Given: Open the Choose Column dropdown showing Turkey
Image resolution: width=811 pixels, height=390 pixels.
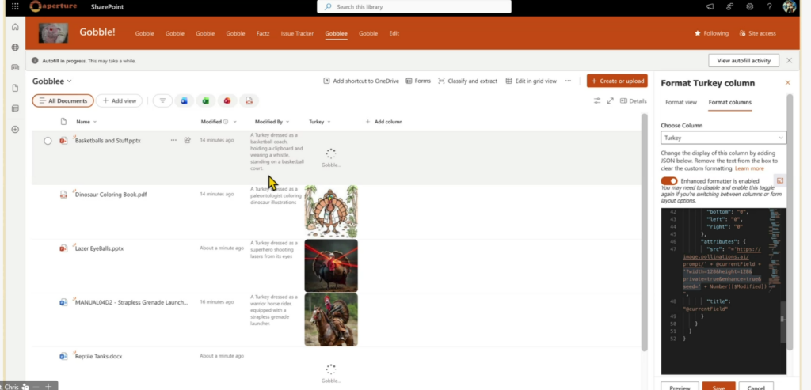Looking at the screenshot, I should 723,138.
